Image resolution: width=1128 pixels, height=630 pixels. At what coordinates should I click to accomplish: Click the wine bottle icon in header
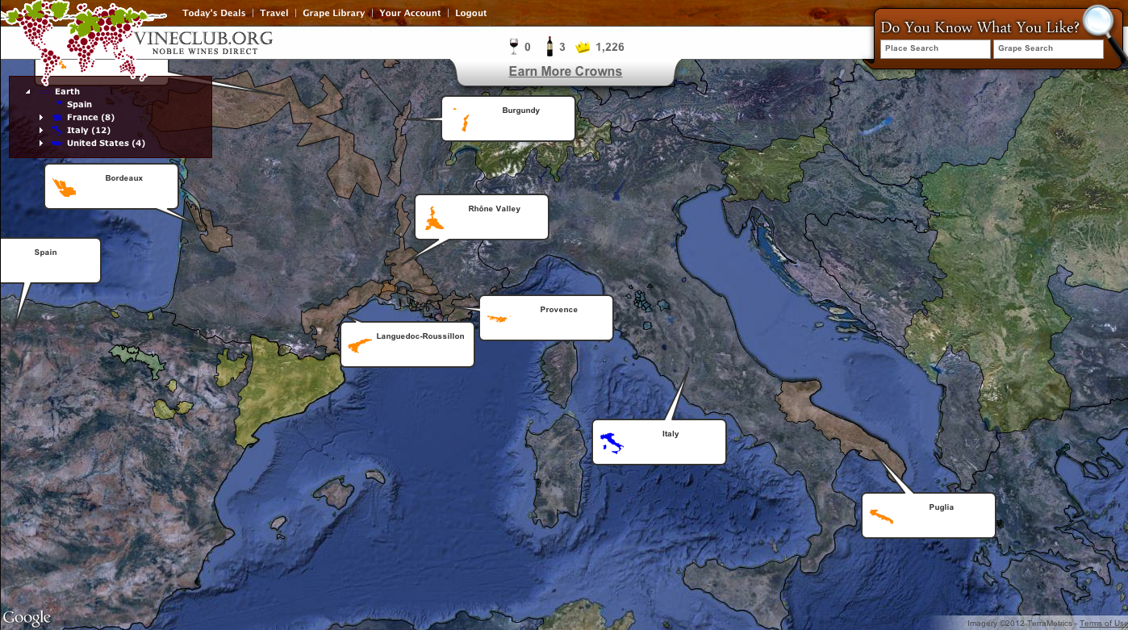(550, 47)
